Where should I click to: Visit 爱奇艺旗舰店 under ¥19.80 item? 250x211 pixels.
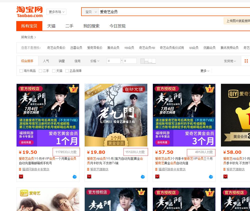[x=99, y=169]
